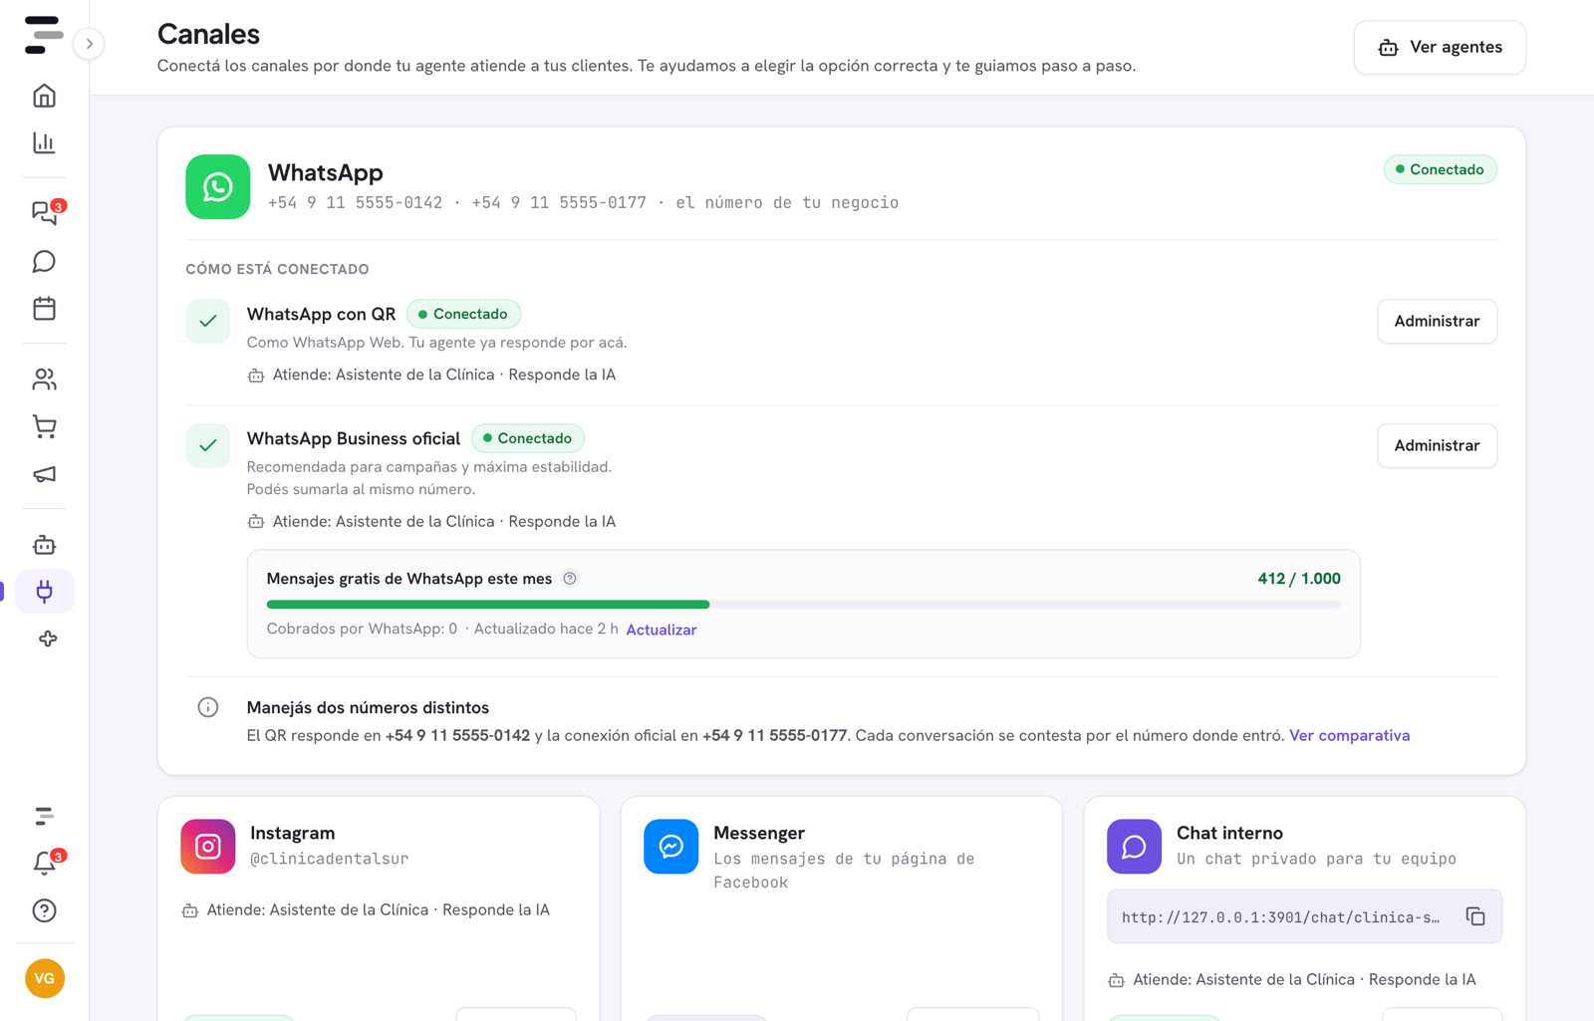The image size is (1594, 1021).
Task: Open the Ver comparativa link
Action: point(1349,735)
